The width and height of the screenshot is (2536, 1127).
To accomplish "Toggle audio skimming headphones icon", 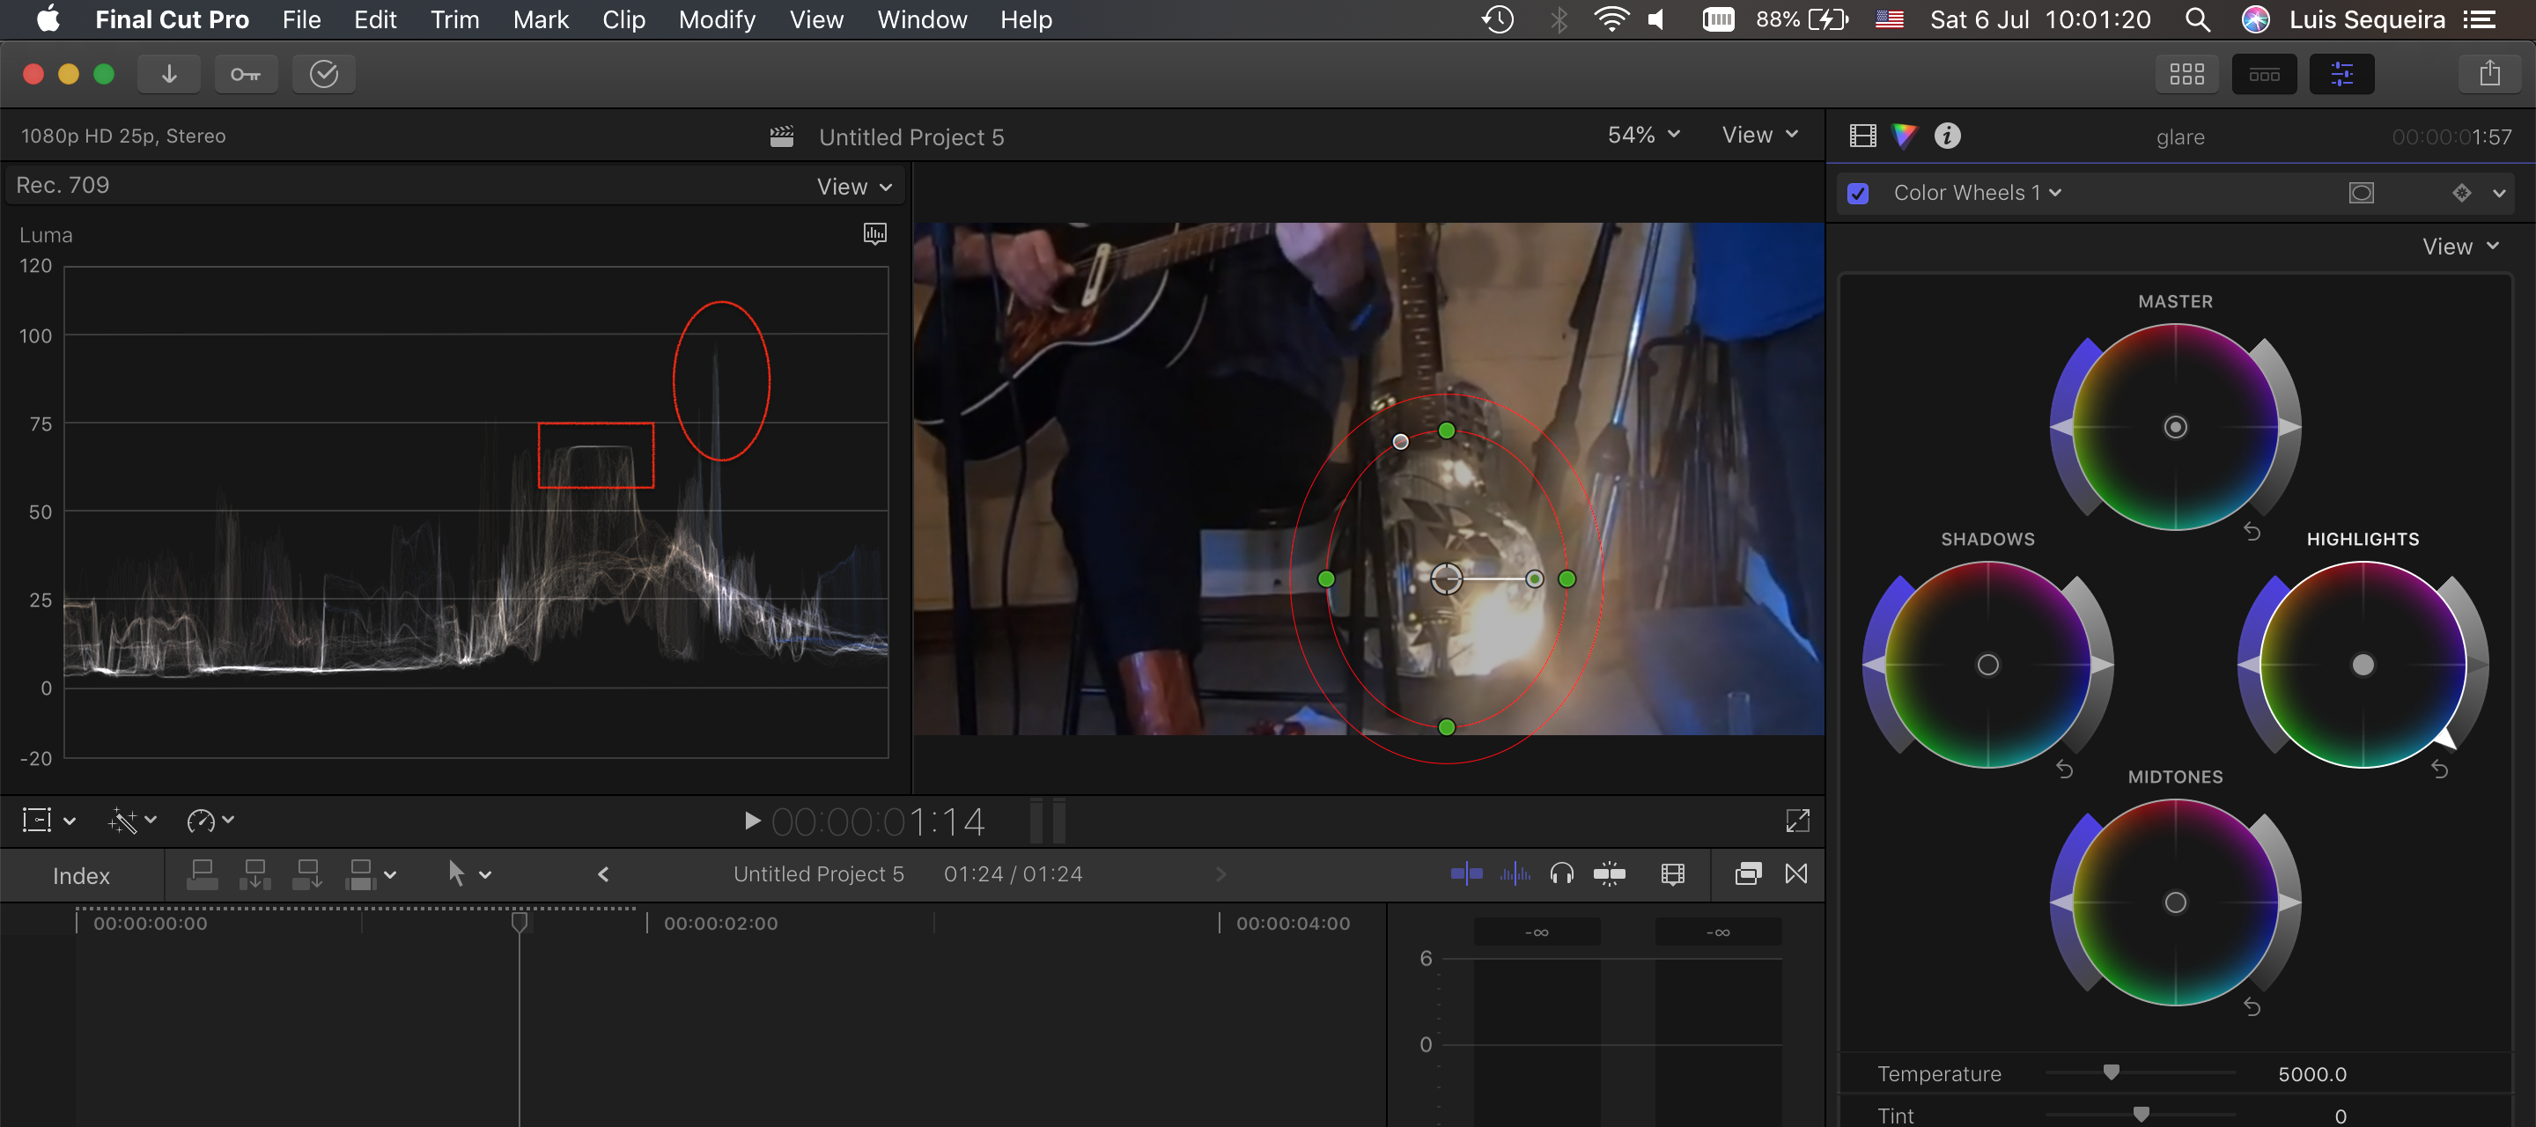I will (x=1561, y=874).
